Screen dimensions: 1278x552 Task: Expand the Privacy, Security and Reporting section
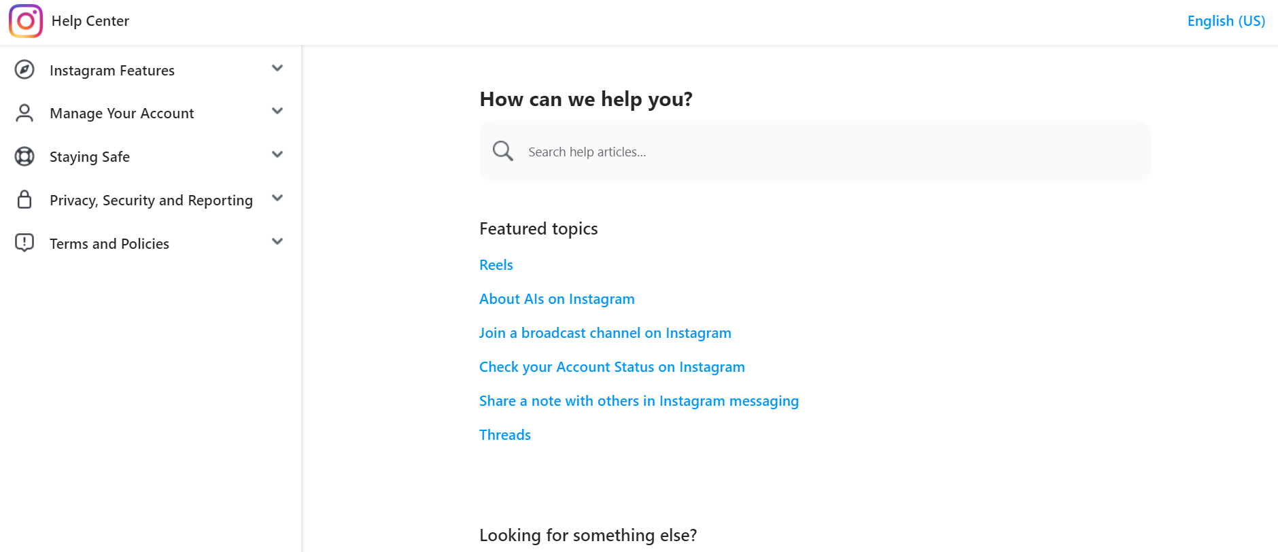pos(277,198)
